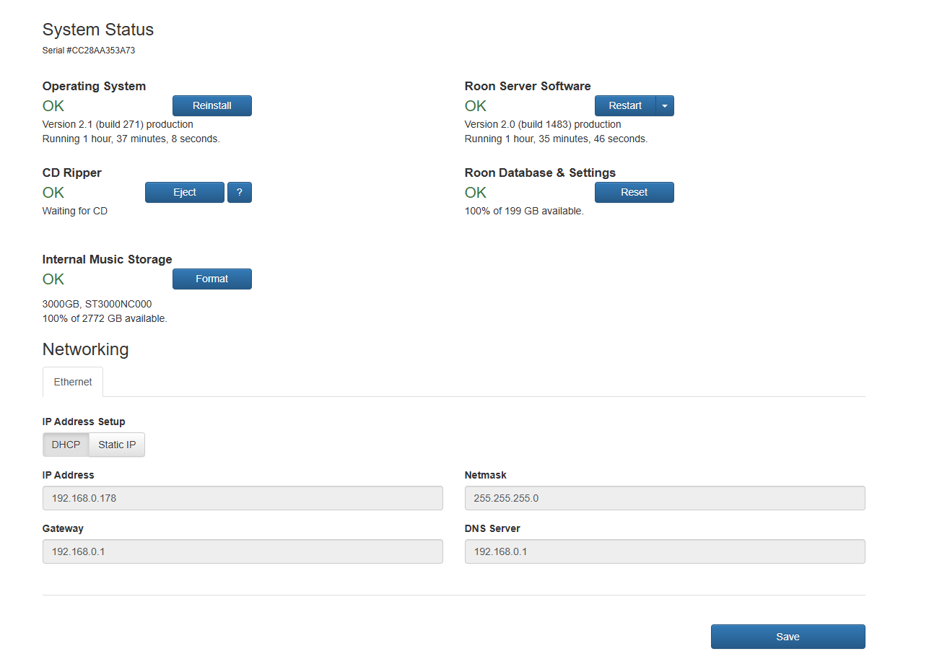Click the 'Version 2.1 (build 271) production' text
This screenshot has height=672, width=942.
[118, 124]
